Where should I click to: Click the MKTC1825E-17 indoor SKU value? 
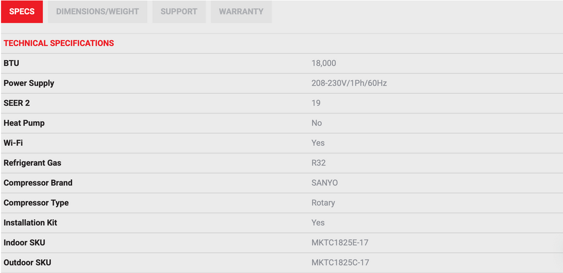[x=340, y=243]
